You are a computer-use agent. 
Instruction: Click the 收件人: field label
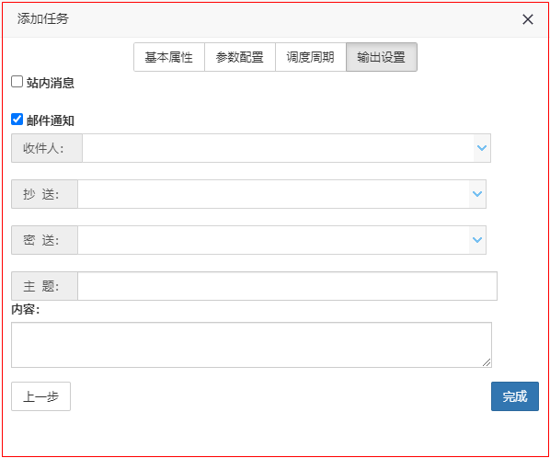[43, 148]
